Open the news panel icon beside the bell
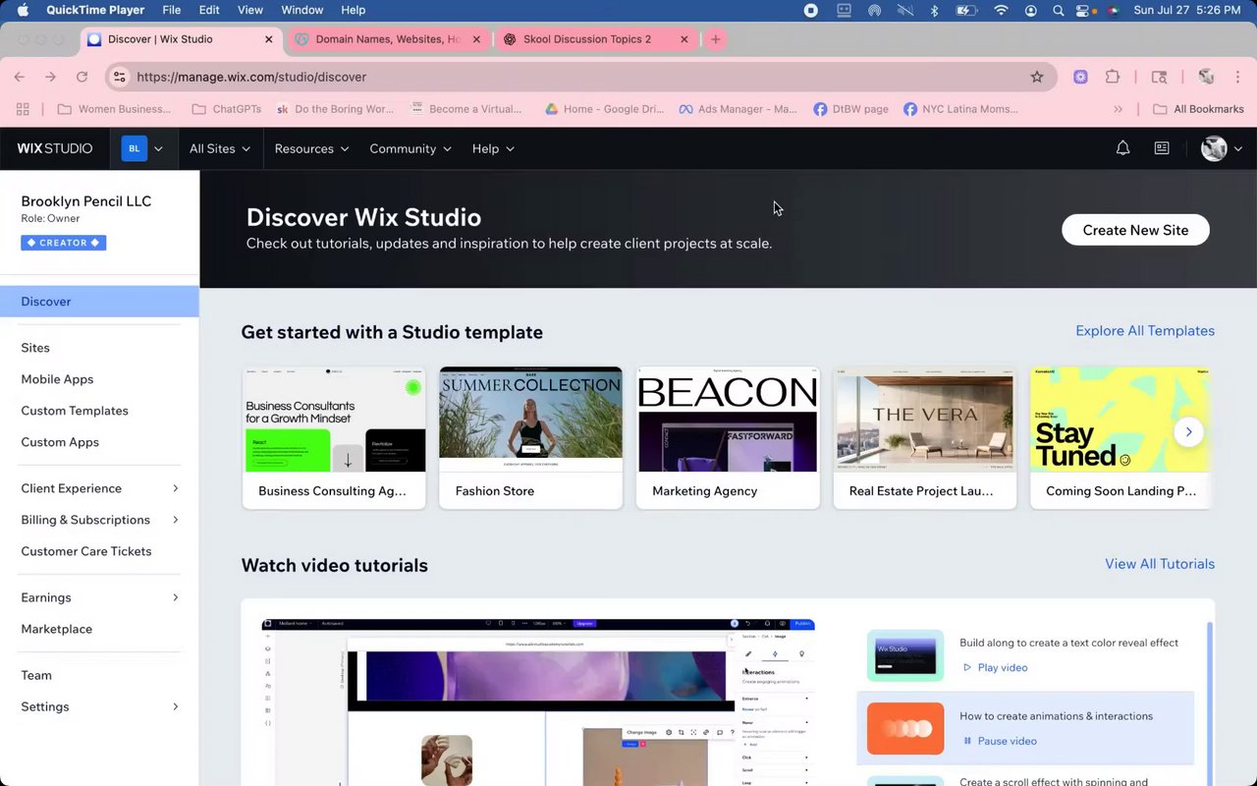The width and height of the screenshot is (1257, 786). (1162, 148)
